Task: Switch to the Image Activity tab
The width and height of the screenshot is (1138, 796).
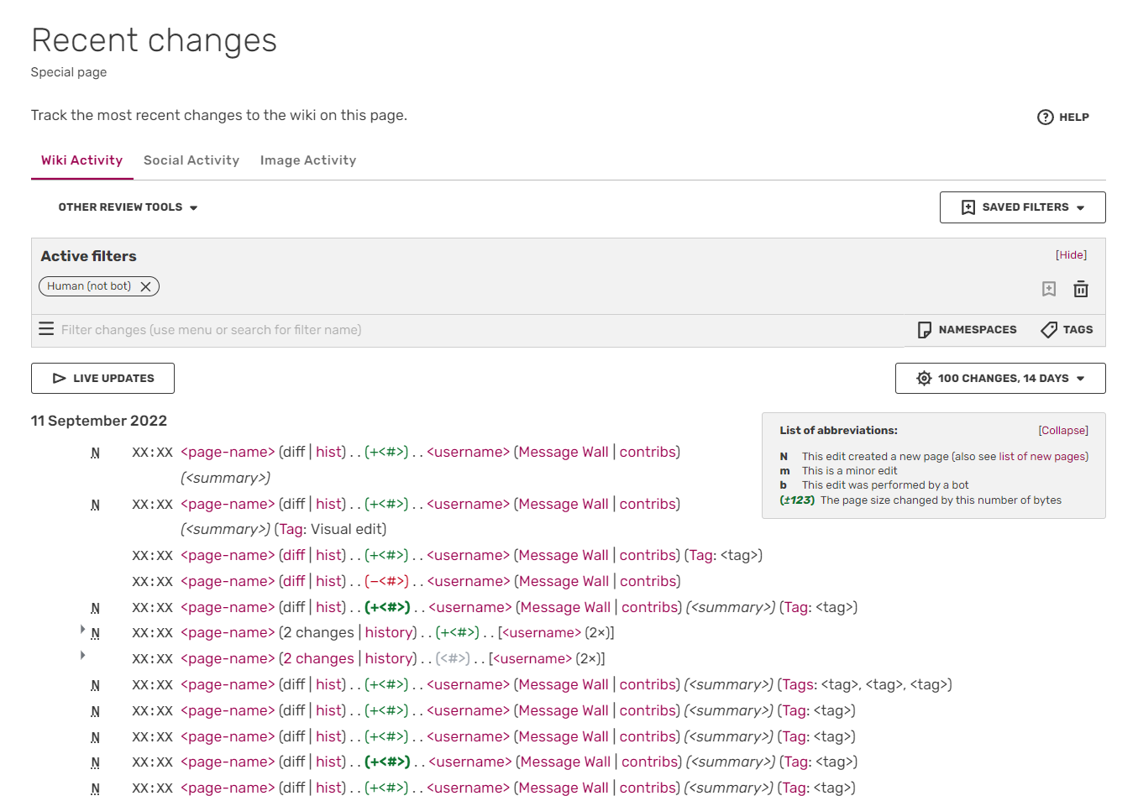Action: tap(308, 160)
